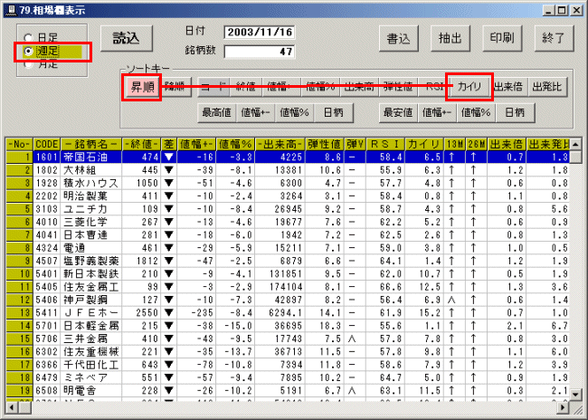Click the horizontal scrollbar right arrow
The height and width of the screenshot is (420, 588).
tap(563, 407)
